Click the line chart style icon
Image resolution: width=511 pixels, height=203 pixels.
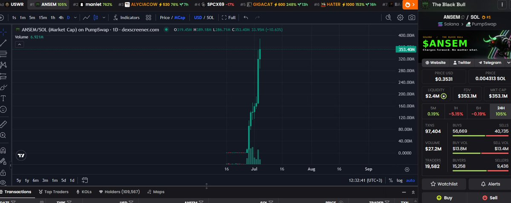tap(87, 17)
